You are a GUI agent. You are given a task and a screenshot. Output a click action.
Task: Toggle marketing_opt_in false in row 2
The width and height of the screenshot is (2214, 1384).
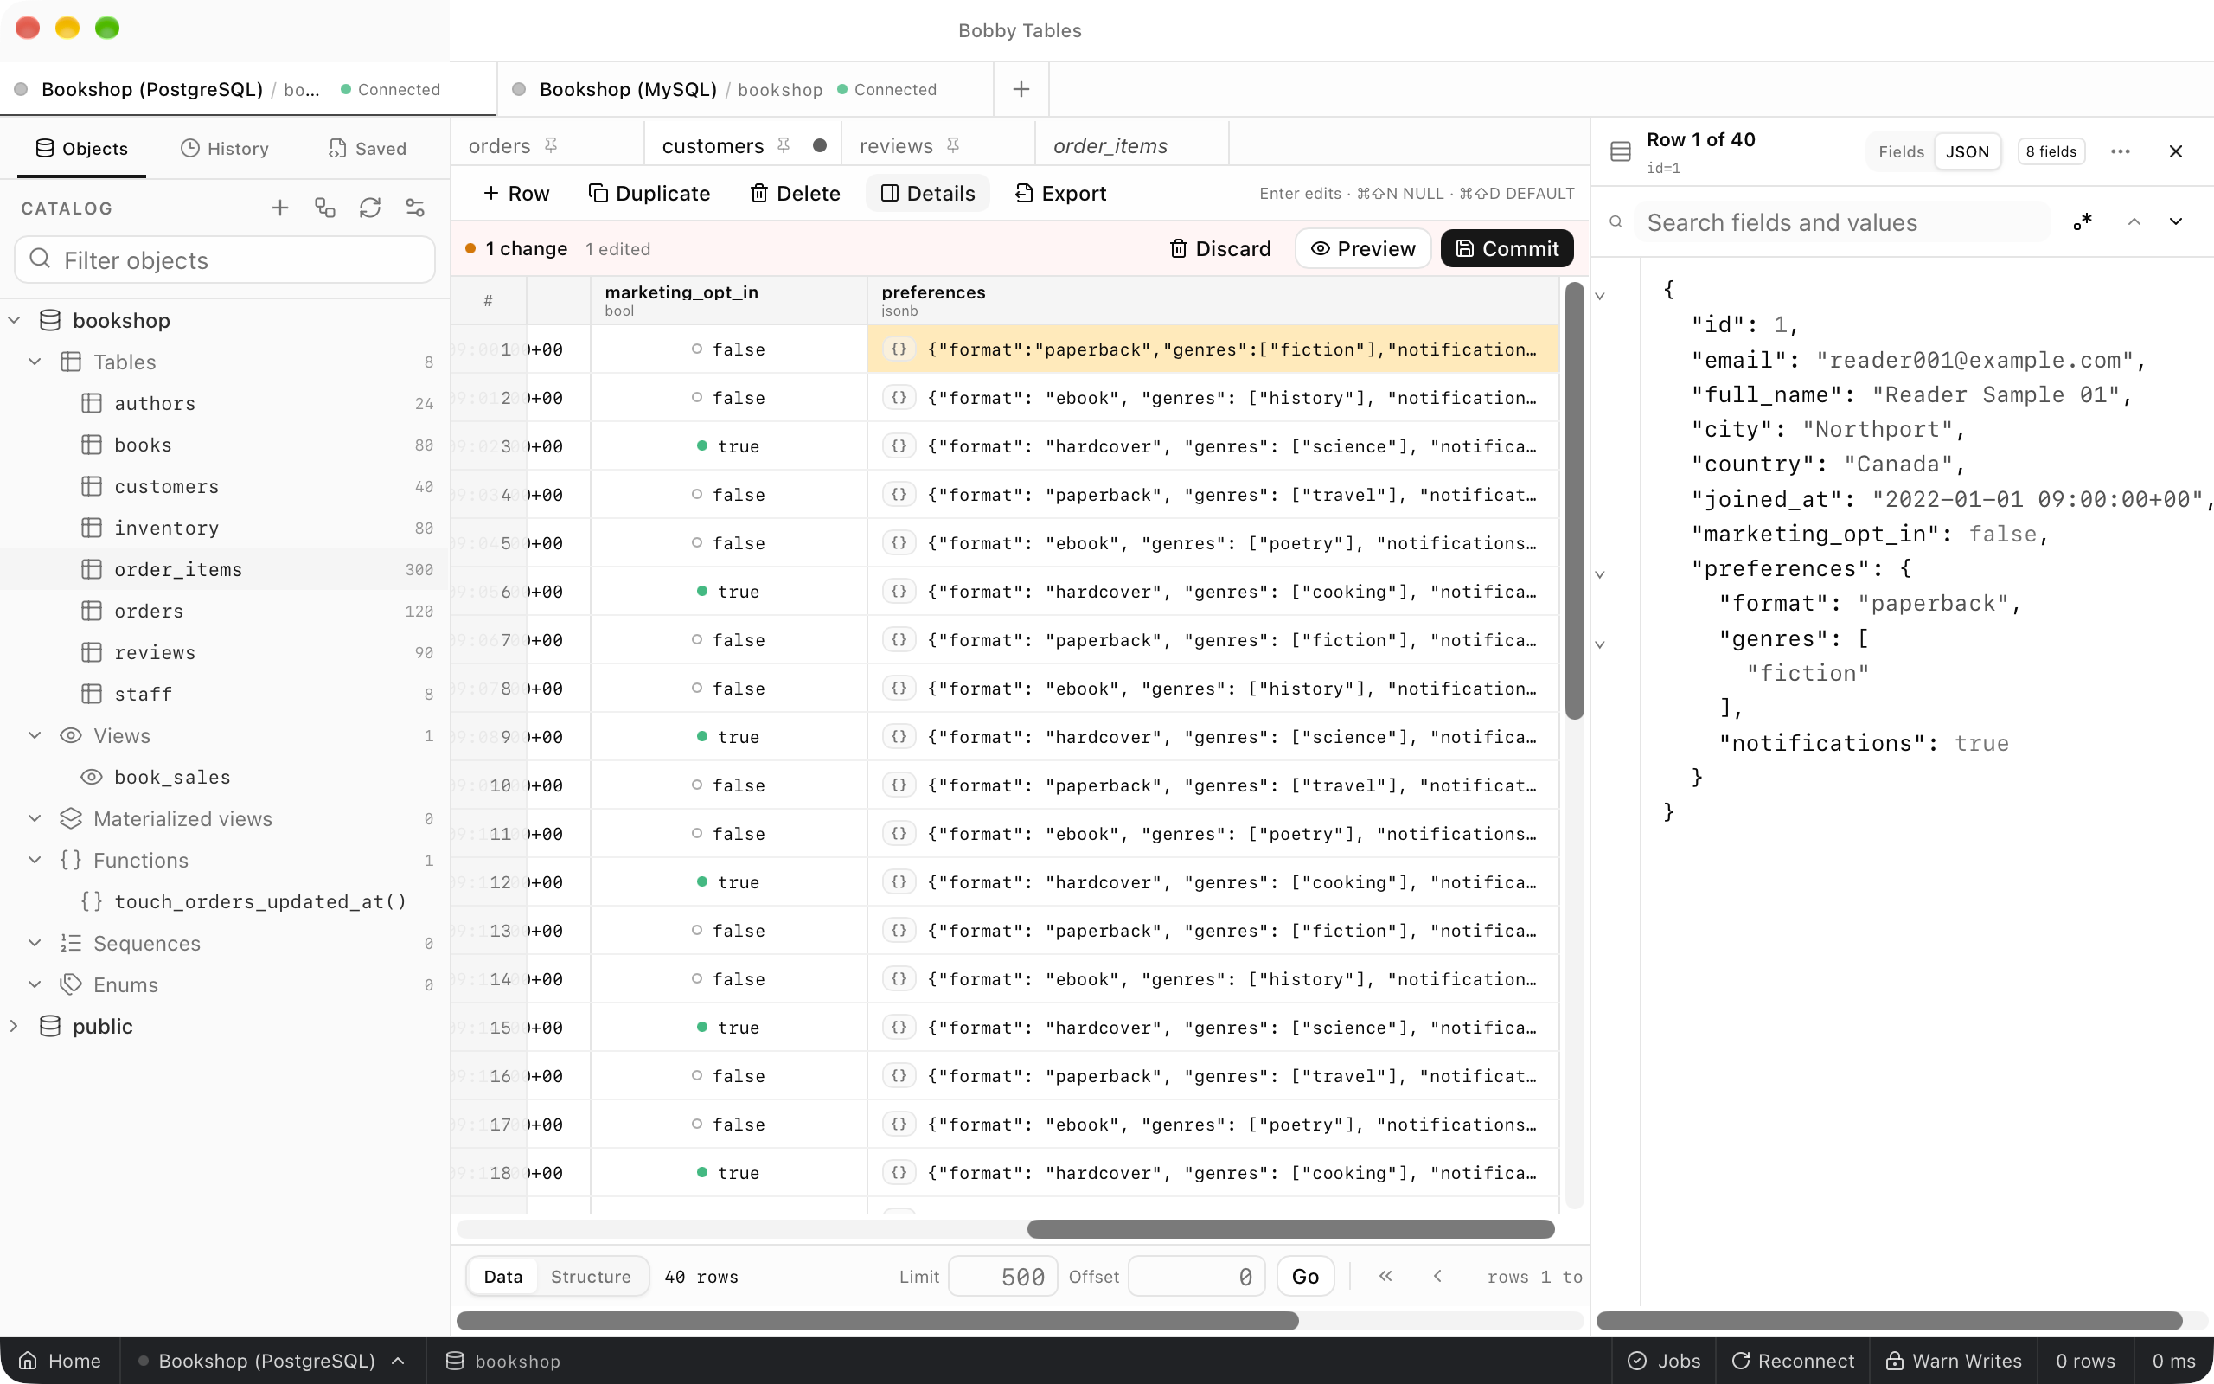728,397
